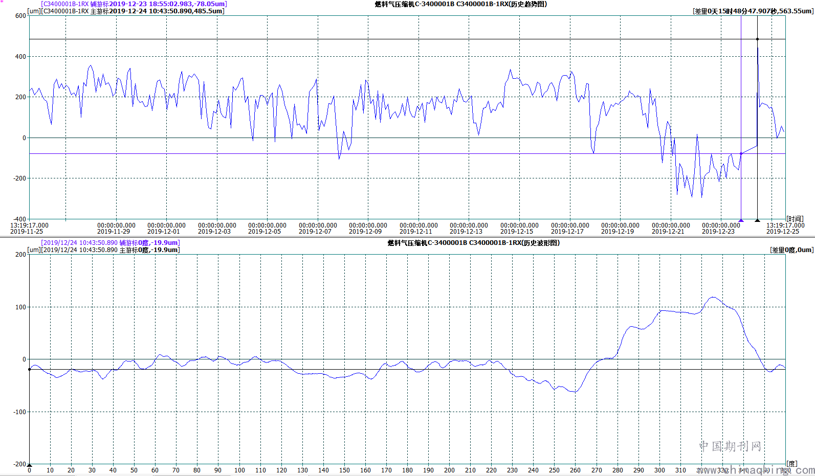Click the 600 value on trend chart y-axis
This screenshot has height=476, width=815.
tap(20, 16)
